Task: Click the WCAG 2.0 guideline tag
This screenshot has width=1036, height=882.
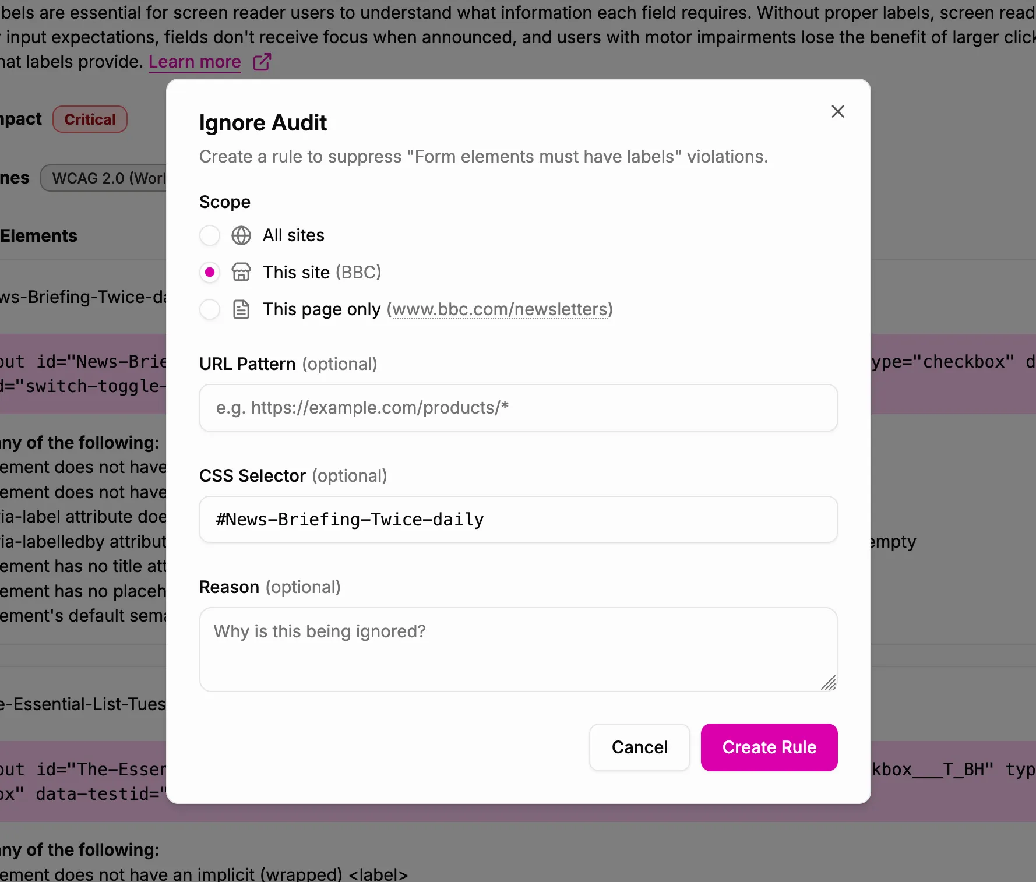Action: (x=105, y=178)
